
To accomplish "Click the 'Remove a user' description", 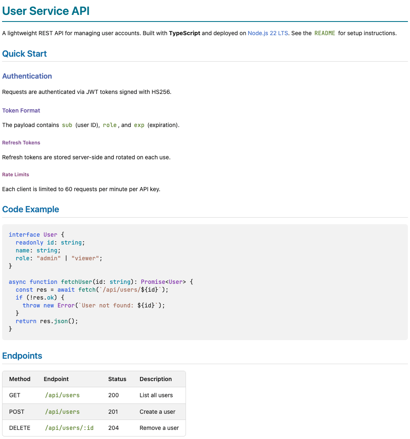I will point(159,428).
